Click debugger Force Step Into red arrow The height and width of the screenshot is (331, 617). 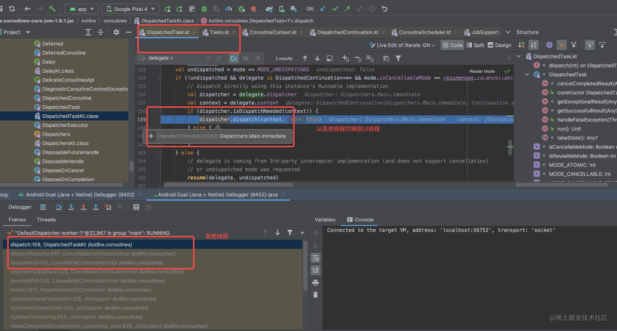[x=83, y=207]
